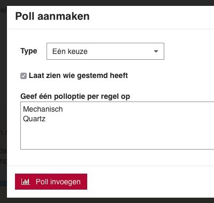The image size is (214, 203).
Task: Click 'Geef één polloptie per regel op' label
Action: click(x=75, y=96)
